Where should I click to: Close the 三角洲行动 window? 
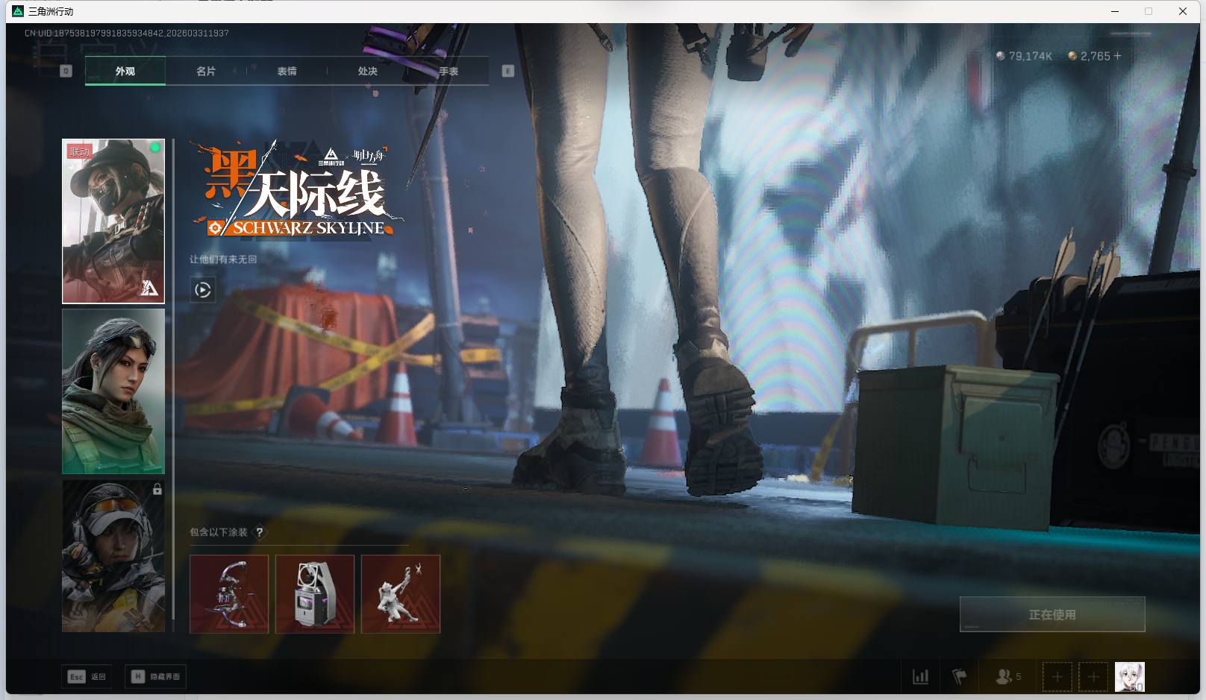click(1183, 11)
